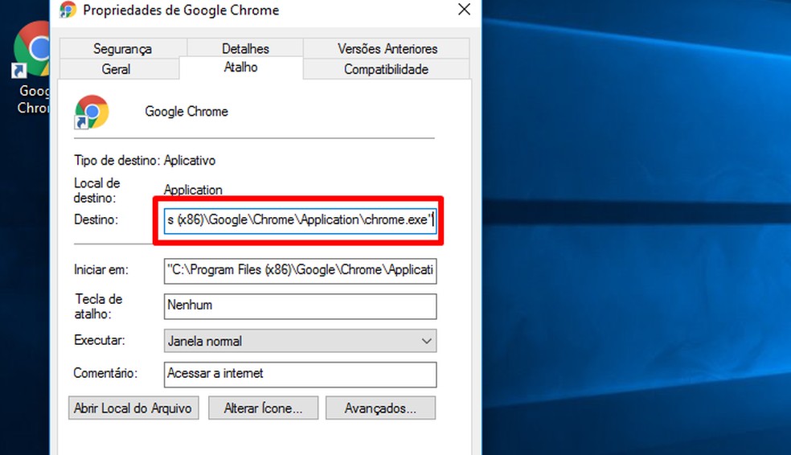Click into the Destino path field
791x455 pixels.
[300, 220]
